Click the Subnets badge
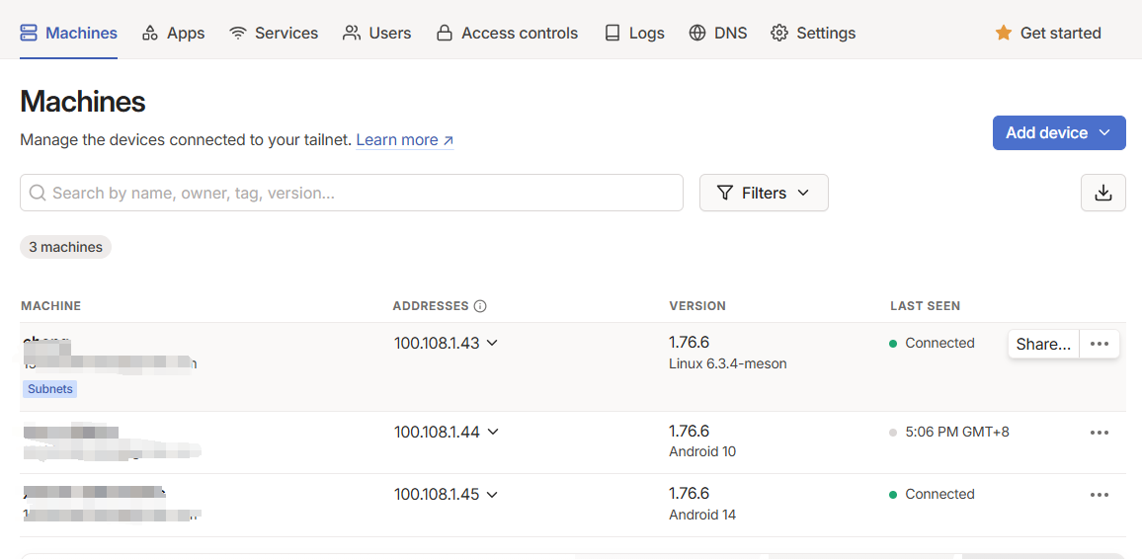Viewport: 1142px width, 559px height. [x=50, y=389]
